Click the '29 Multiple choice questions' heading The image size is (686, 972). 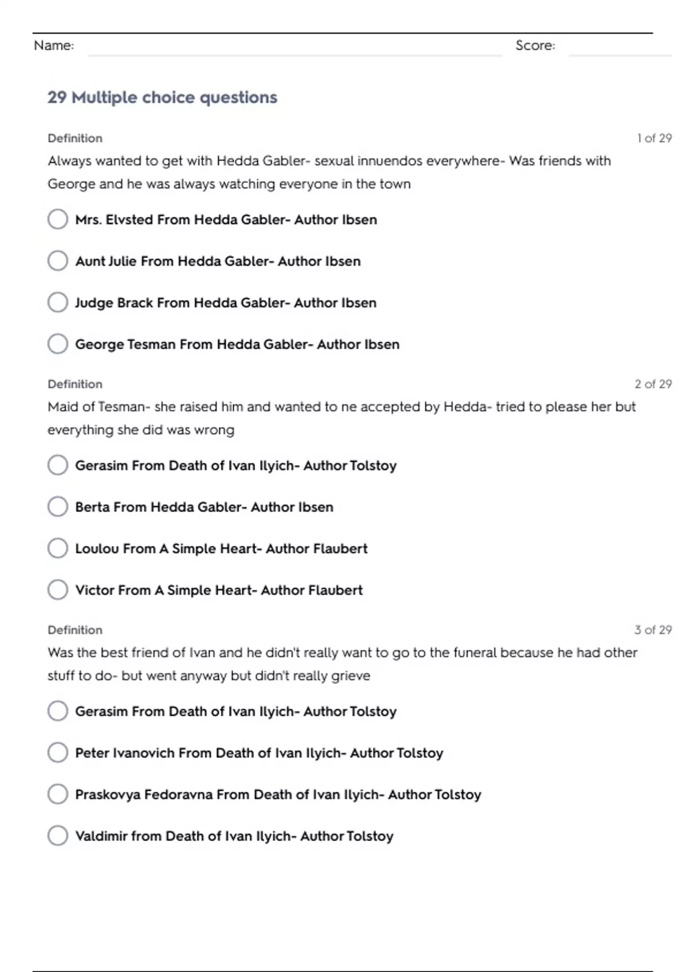click(162, 97)
